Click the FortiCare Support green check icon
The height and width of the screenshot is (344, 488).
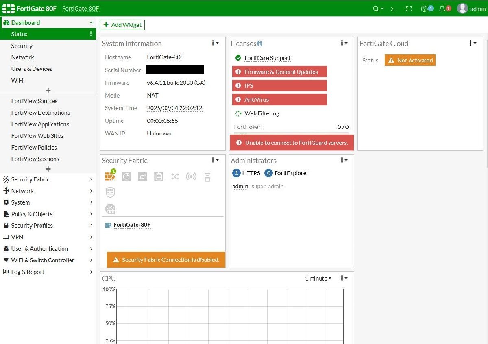pos(238,58)
